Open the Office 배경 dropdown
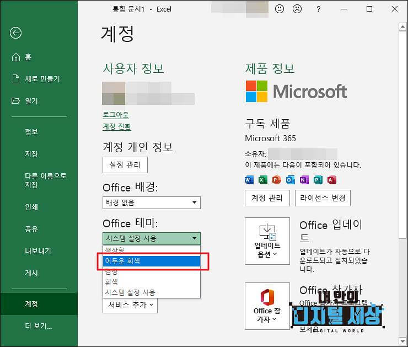Screen dimensions: 408x347 click(x=152, y=202)
